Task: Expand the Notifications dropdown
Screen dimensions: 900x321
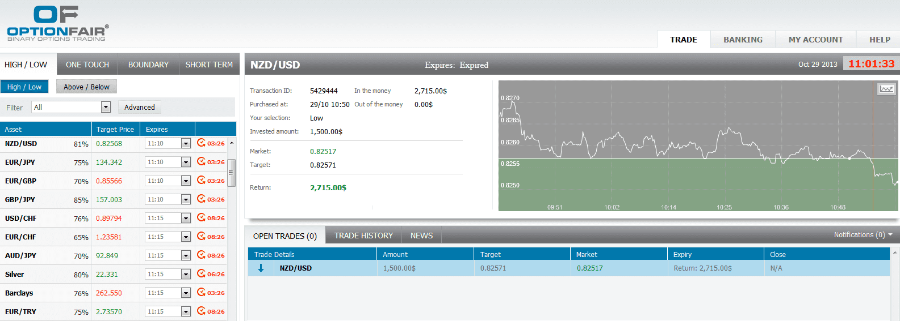Action: [863, 234]
